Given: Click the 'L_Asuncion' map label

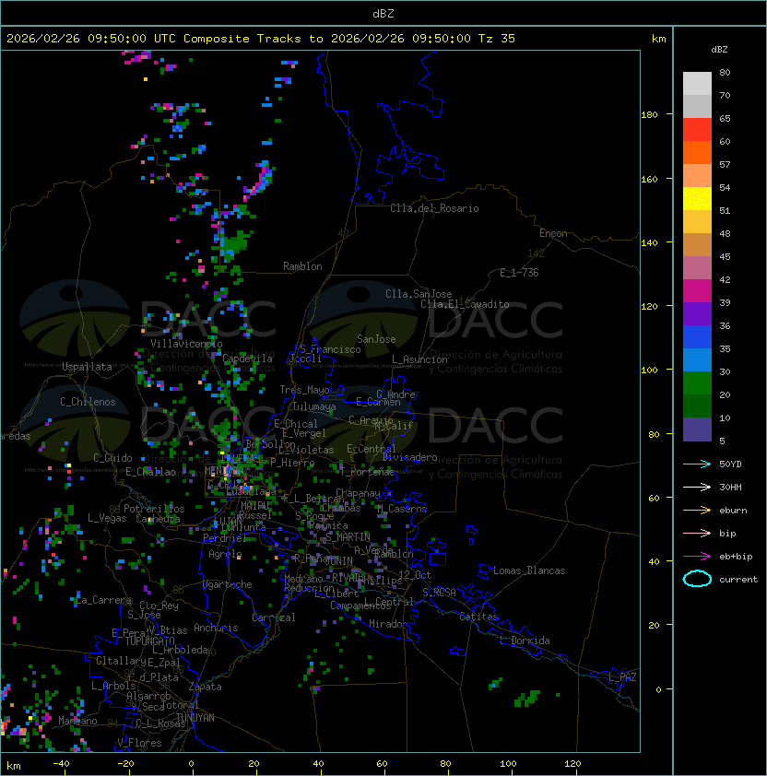Looking at the screenshot, I should 419,359.
